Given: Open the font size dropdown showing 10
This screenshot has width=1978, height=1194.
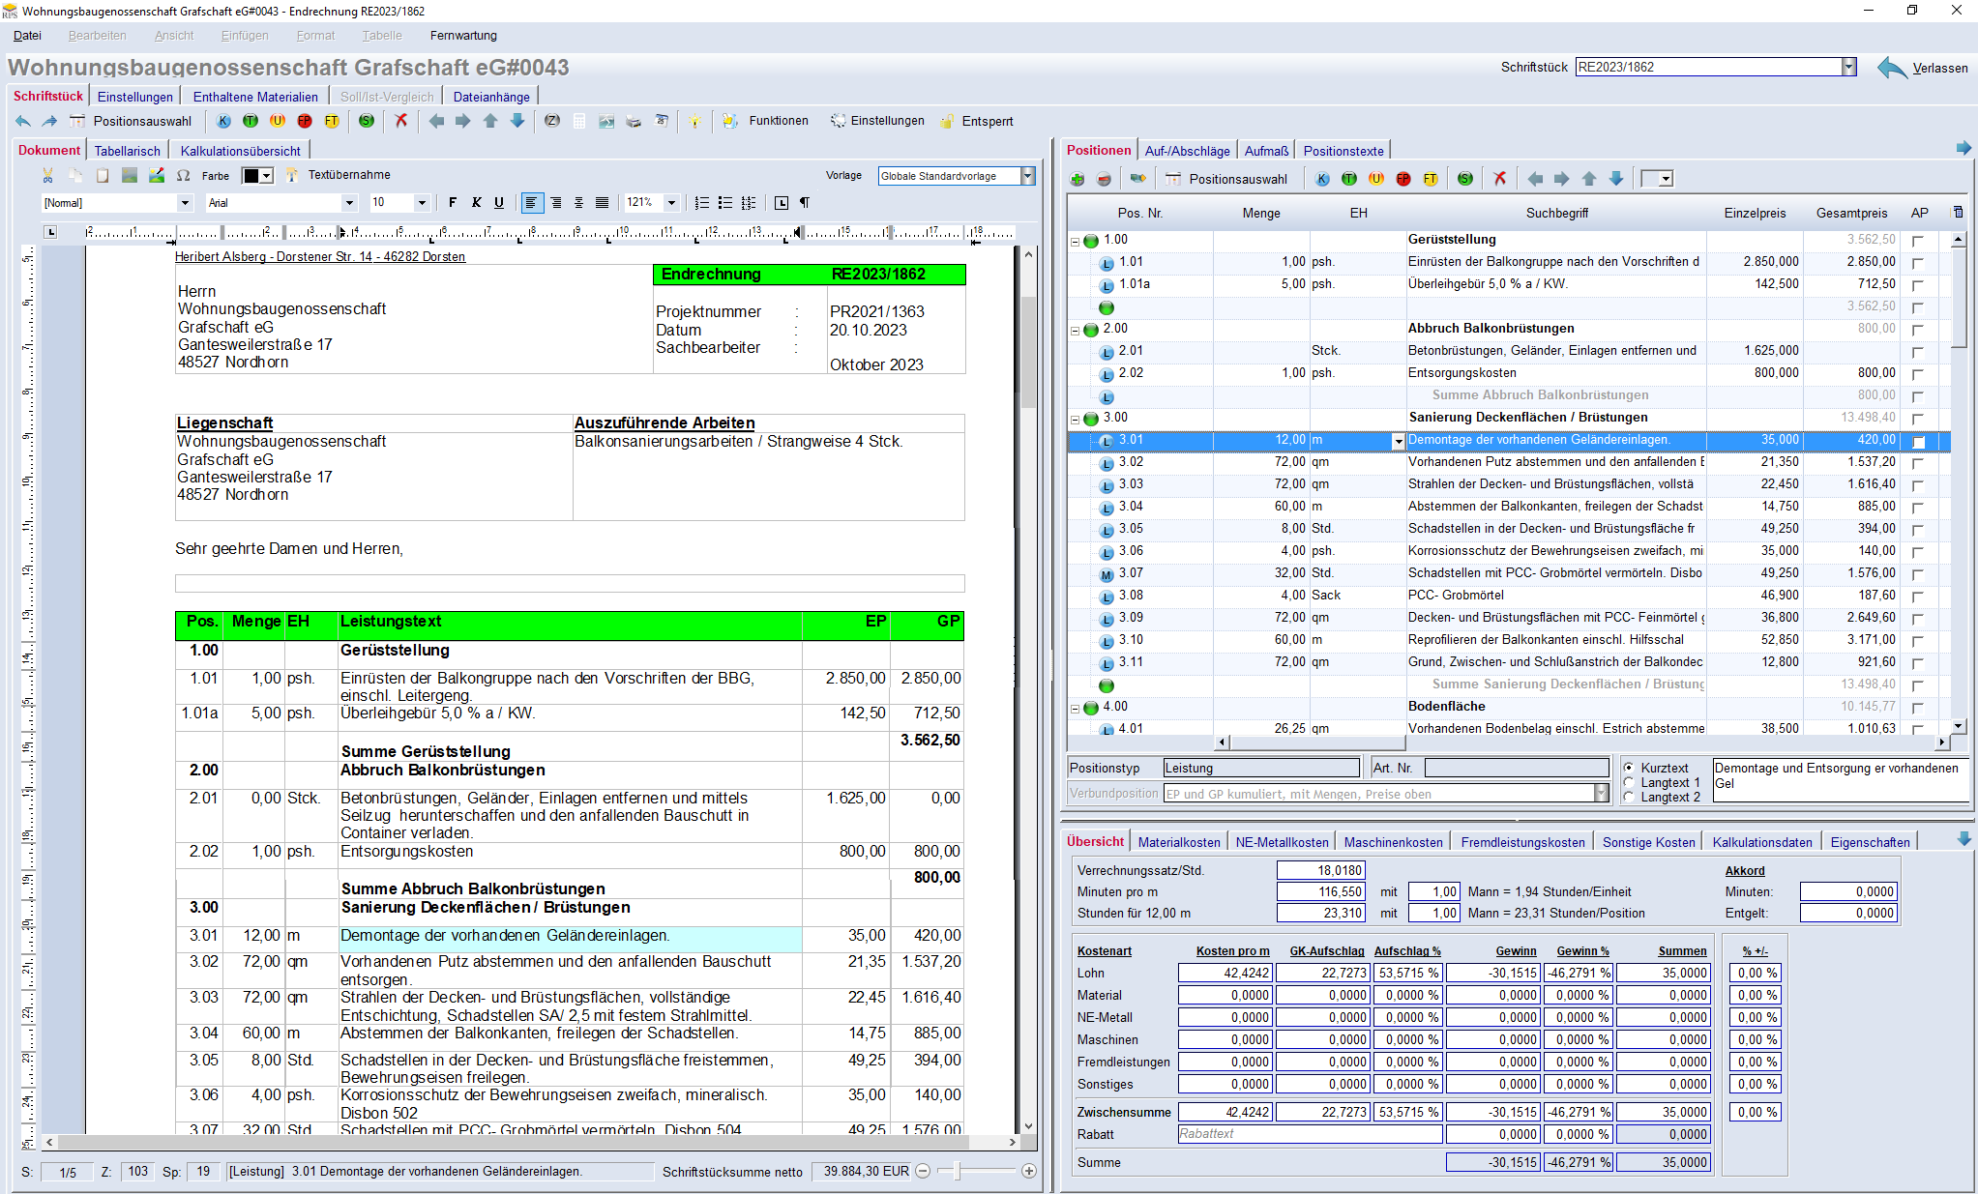Looking at the screenshot, I should 422,203.
